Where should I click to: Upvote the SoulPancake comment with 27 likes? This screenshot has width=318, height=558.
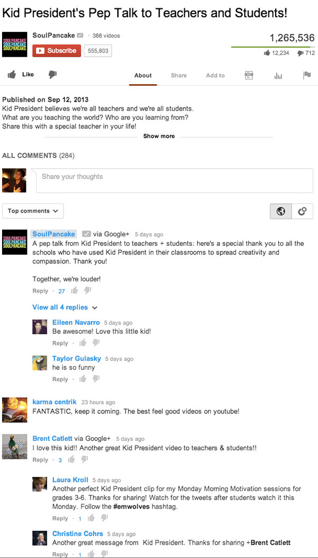(74, 291)
